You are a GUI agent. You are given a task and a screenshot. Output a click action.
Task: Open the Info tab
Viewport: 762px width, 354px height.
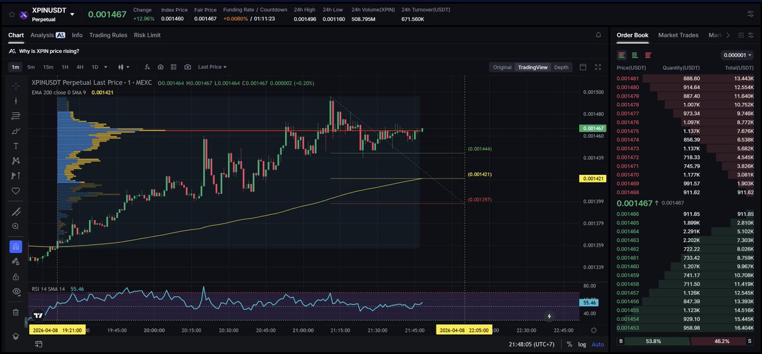coord(77,35)
